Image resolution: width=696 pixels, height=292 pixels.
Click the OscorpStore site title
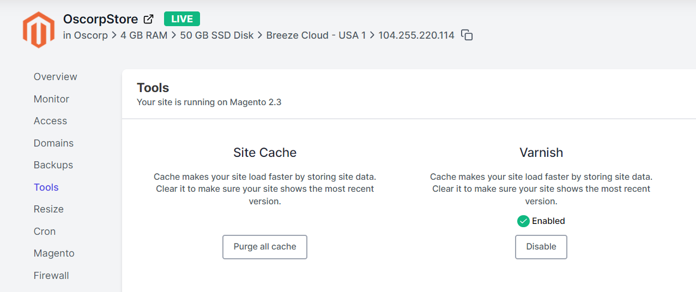click(100, 19)
